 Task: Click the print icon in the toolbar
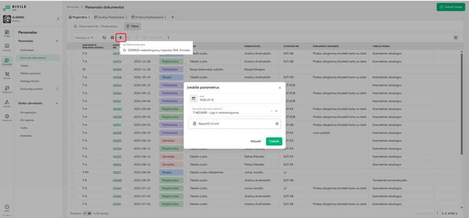click(112, 37)
